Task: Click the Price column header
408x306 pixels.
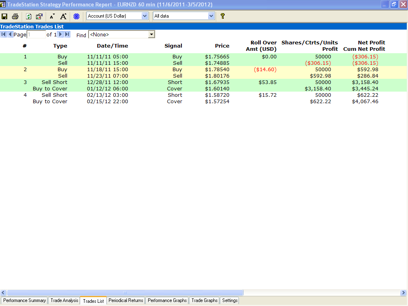Action: pyautogui.click(x=222, y=46)
